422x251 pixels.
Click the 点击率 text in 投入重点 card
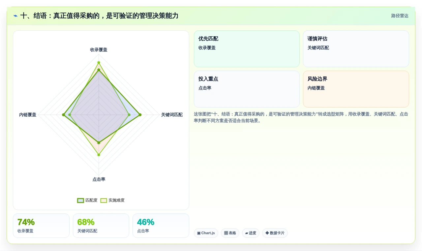click(205, 88)
